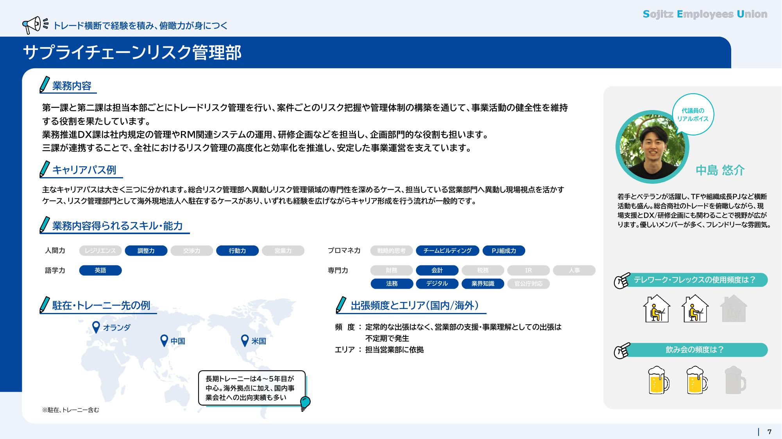
Task: Click the 人間力 category label
Action: click(x=55, y=251)
